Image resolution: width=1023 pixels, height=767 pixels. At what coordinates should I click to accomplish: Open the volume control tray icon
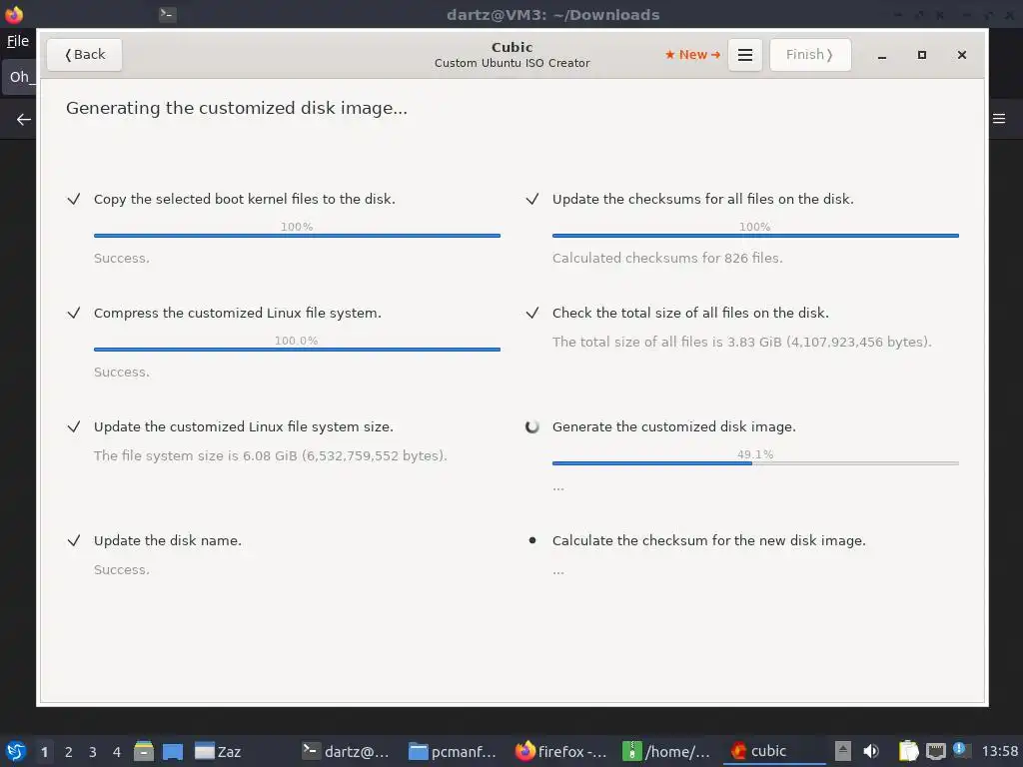(871, 751)
